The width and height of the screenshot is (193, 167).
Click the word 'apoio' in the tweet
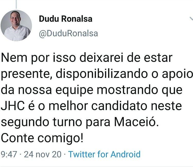click(x=177, y=74)
